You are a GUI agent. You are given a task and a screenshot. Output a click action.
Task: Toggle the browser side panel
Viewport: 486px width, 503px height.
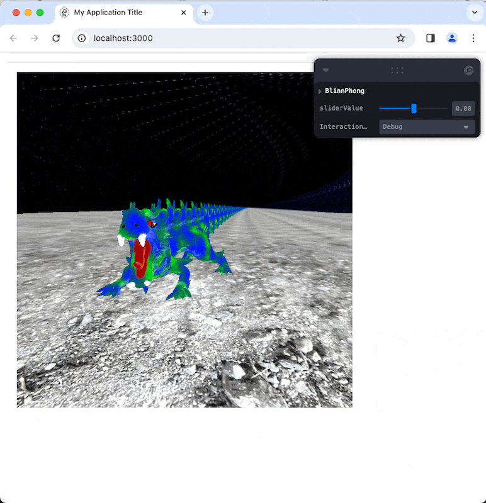[431, 38]
